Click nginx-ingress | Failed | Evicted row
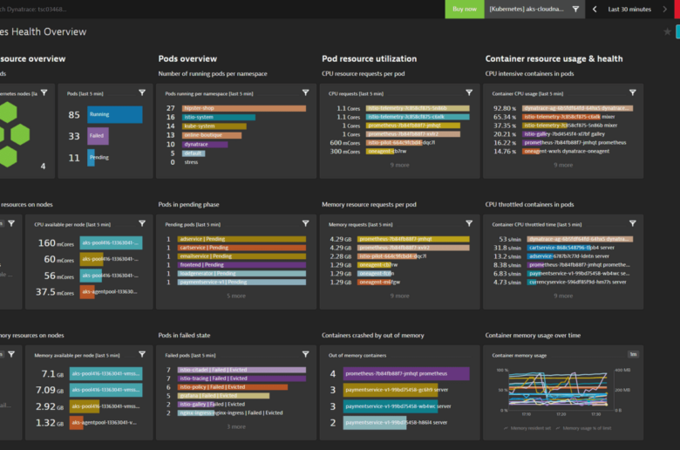This screenshot has height=450, width=680. click(x=236, y=413)
